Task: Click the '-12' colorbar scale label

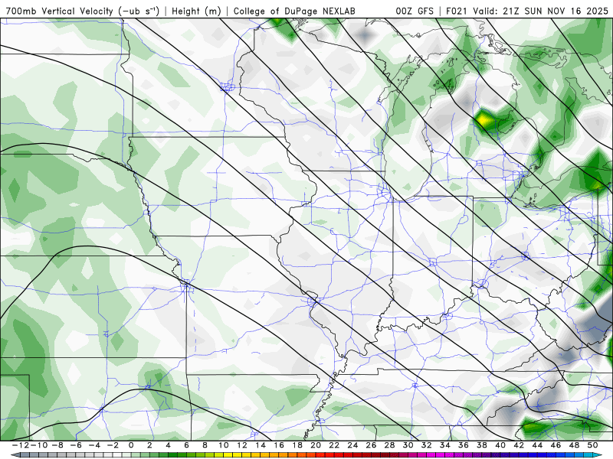Action: click(20, 445)
